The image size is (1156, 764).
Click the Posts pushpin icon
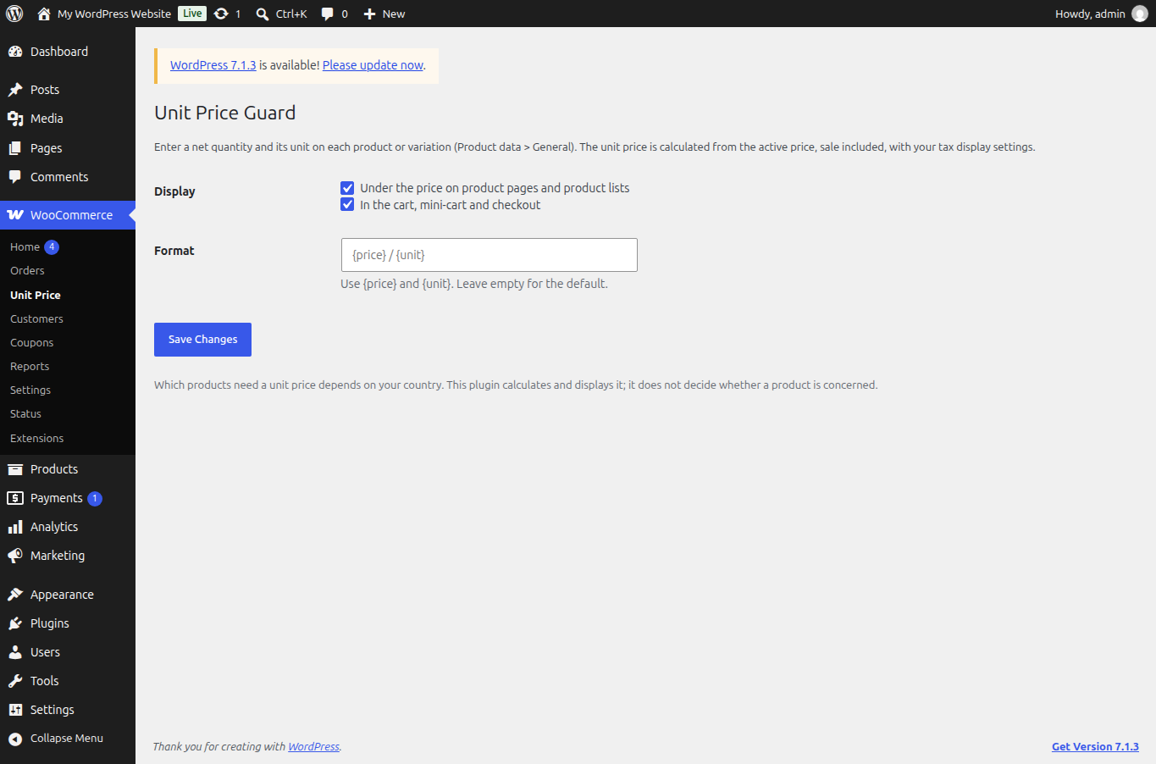(x=15, y=90)
